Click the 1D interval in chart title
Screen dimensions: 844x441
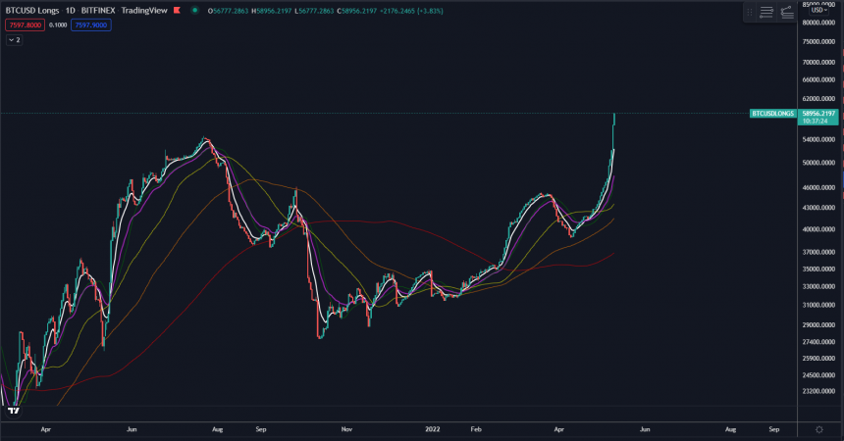tap(71, 10)
